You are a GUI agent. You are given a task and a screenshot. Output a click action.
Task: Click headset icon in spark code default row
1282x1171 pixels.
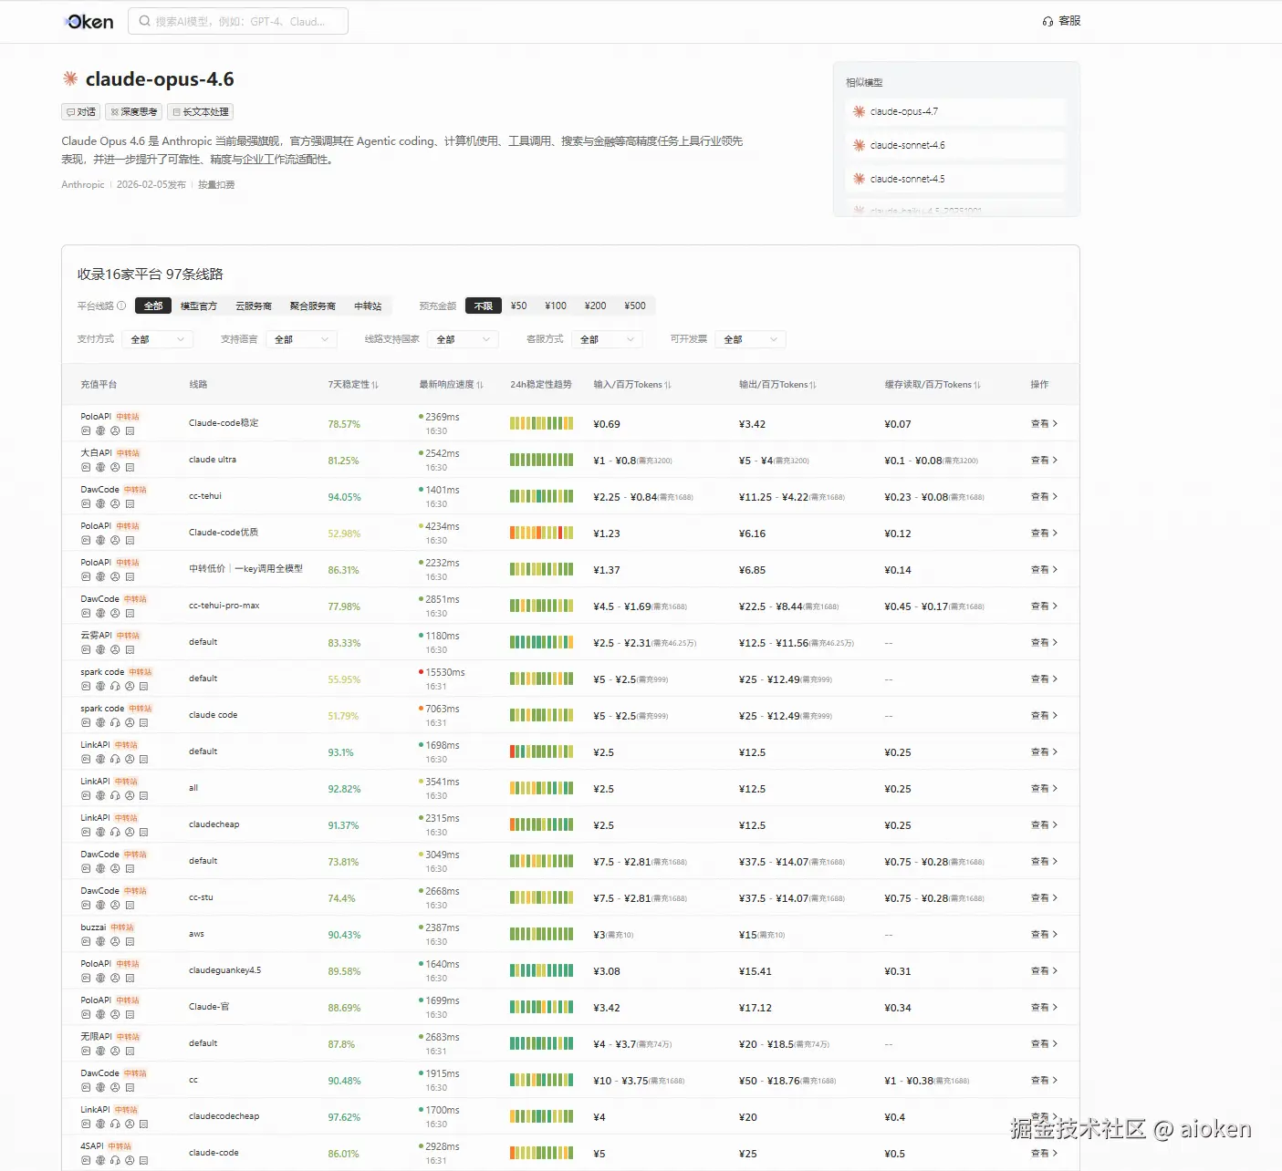click(115, 686)
